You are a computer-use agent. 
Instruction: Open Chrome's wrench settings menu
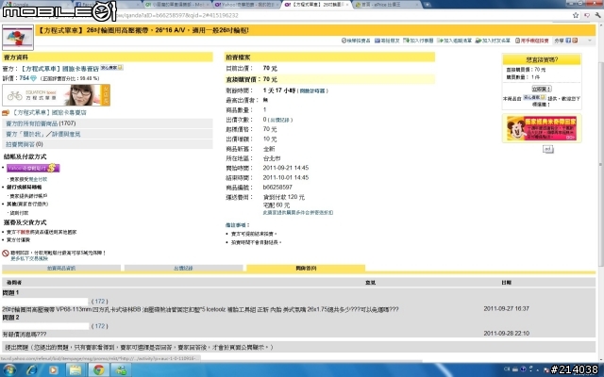(x=597, y=15)
